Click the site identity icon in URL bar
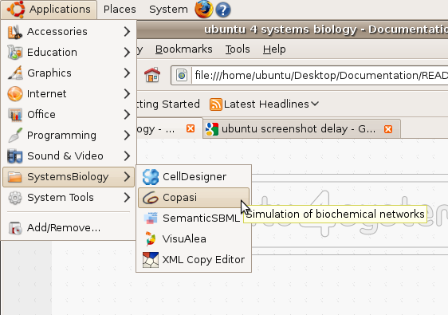448x315 pixels. point(182,76)
